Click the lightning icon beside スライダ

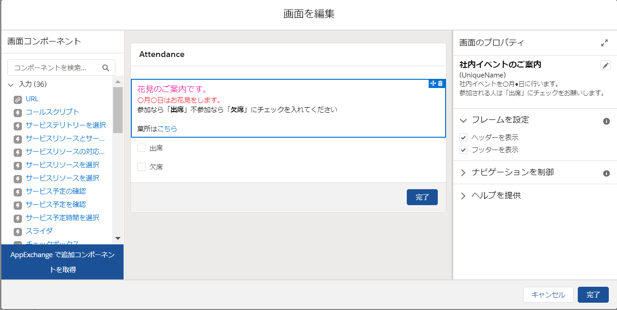(x=18, y=231)
